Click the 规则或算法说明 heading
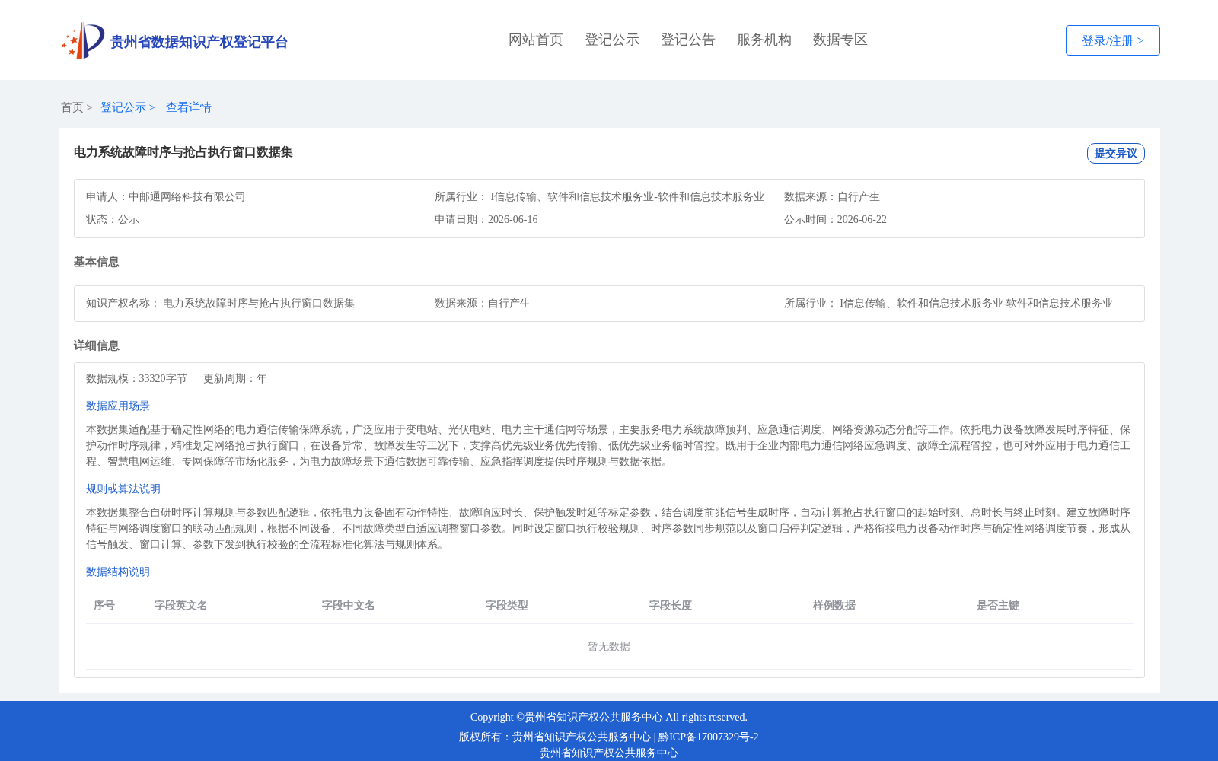The width and height of the screenshot is (1218, 761). pyautogui.click(x=123, y=489)
